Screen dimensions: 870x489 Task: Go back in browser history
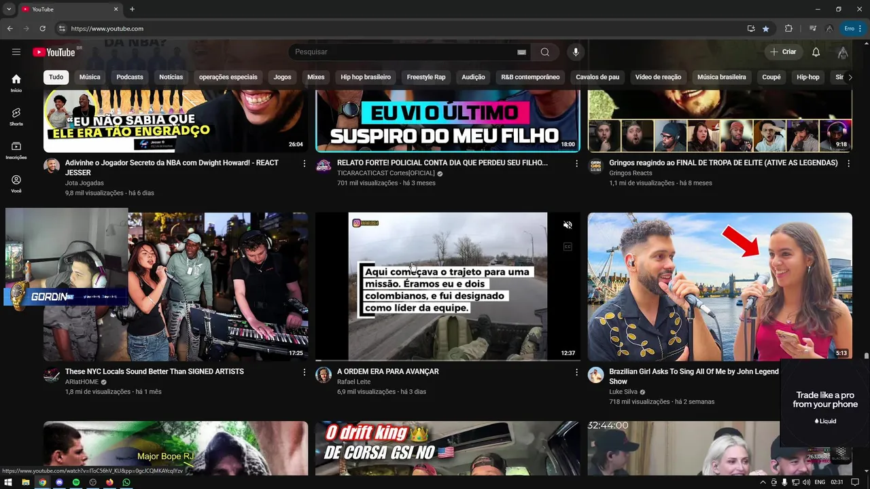coord(10,29)
